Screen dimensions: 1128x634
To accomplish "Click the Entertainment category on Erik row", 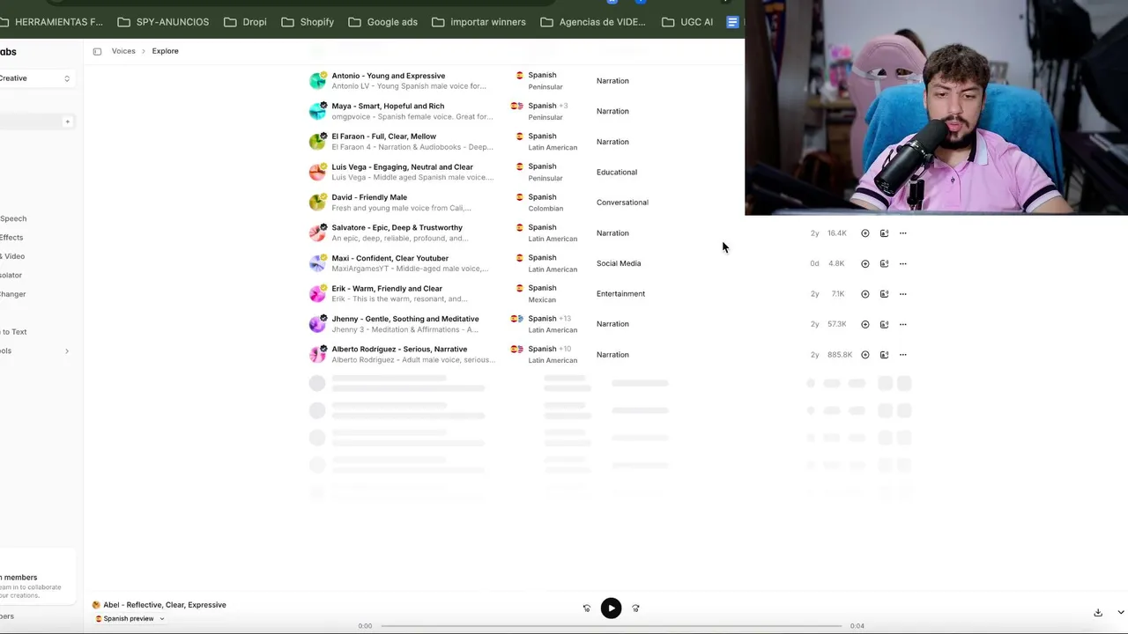I will tap(620, 294).
